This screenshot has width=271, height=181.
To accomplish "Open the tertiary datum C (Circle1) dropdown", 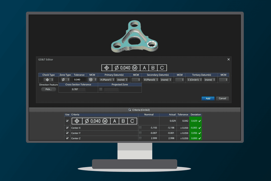I will pos(195,80).
